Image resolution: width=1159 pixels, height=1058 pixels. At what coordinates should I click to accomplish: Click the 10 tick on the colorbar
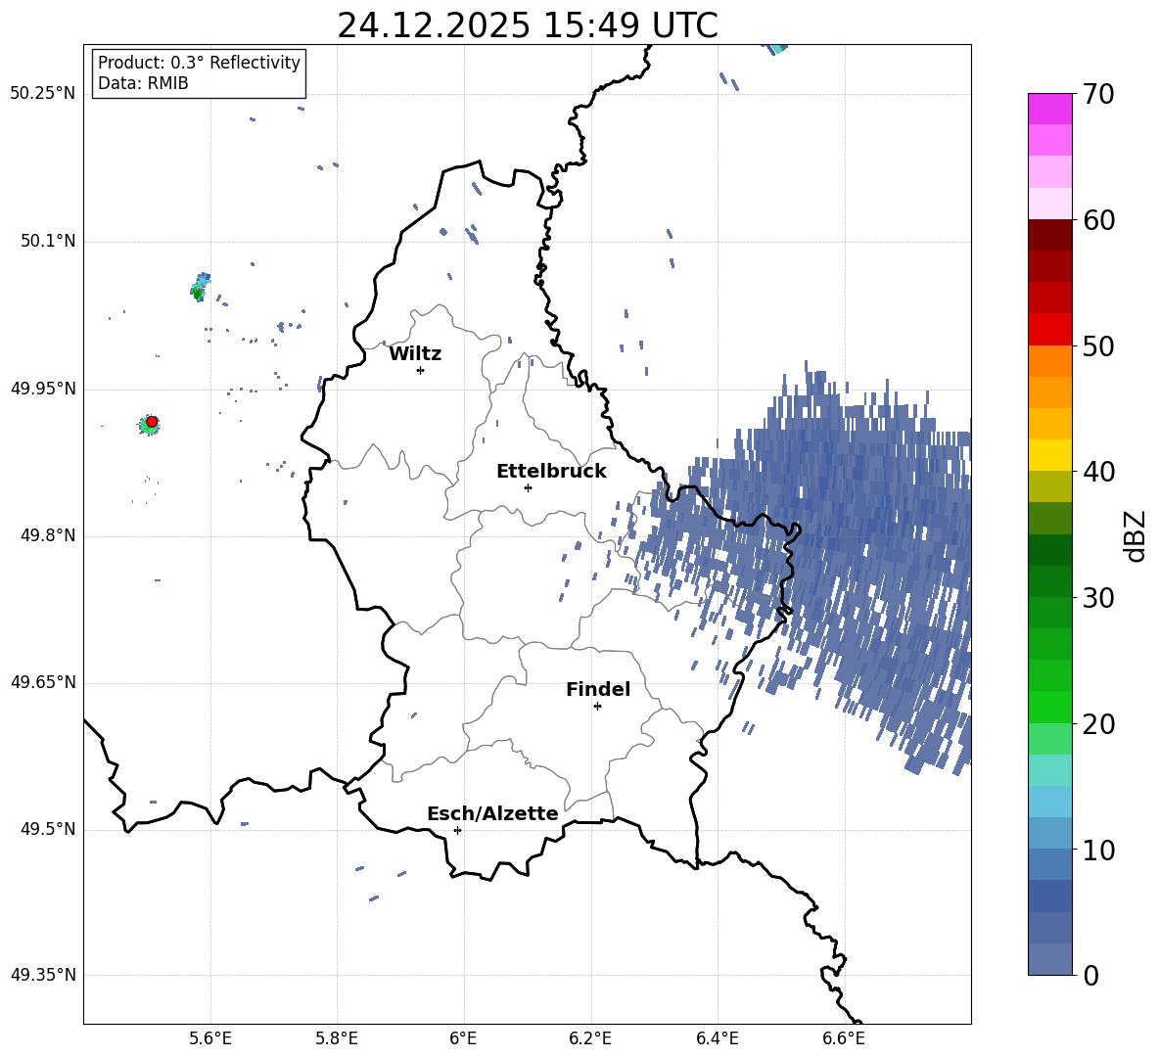[1098, 850]
